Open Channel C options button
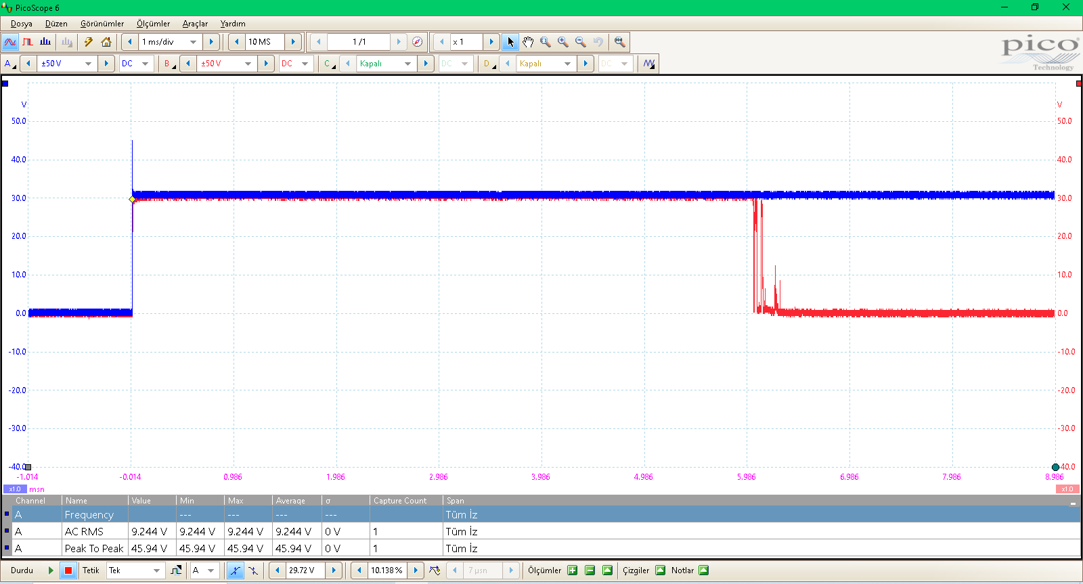 329,64
